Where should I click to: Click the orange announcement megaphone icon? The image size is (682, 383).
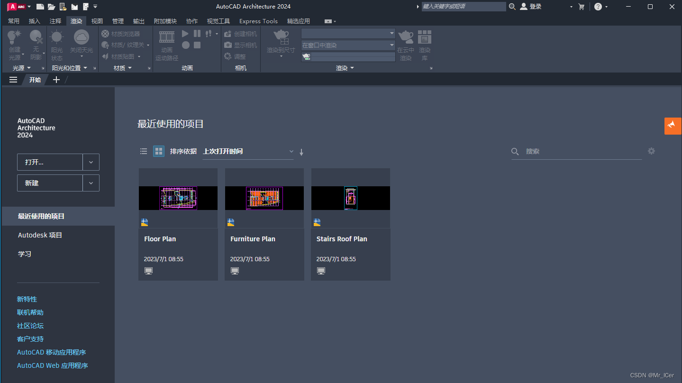[x=673, y=126]
